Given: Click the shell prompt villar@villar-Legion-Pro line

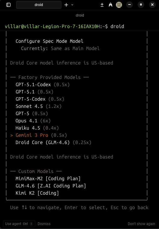Looking at the screenshot, I should [64, 27].
